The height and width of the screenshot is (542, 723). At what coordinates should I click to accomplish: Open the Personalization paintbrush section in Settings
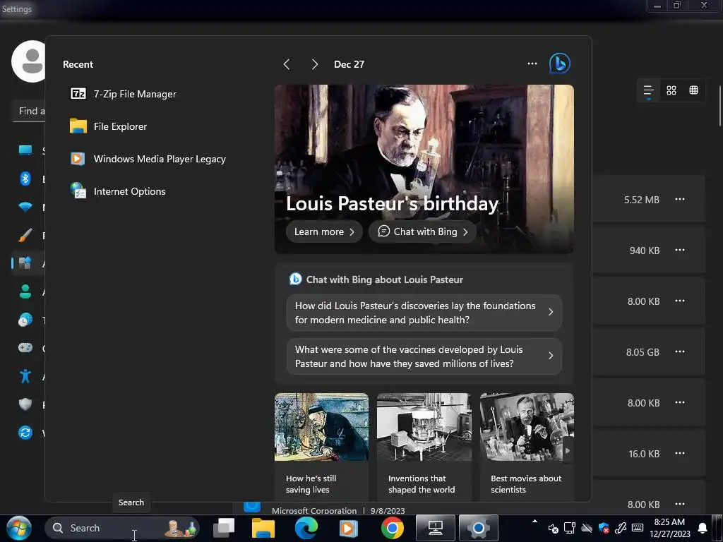pos(25,236)
